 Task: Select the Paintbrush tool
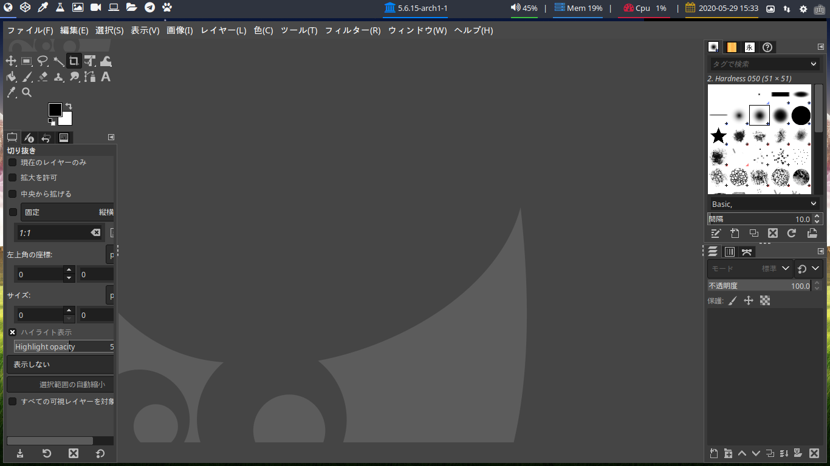point(27,76)
